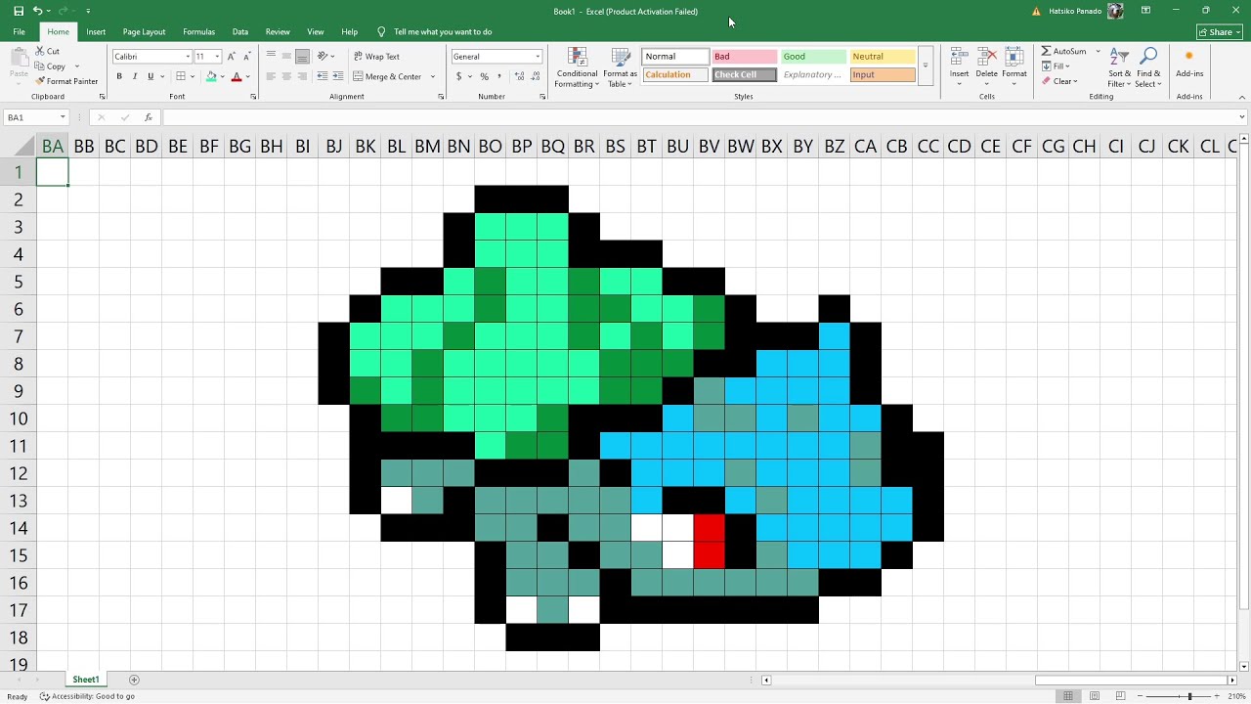
Task: Apply the Bad cell style
Action: (745, 57)
